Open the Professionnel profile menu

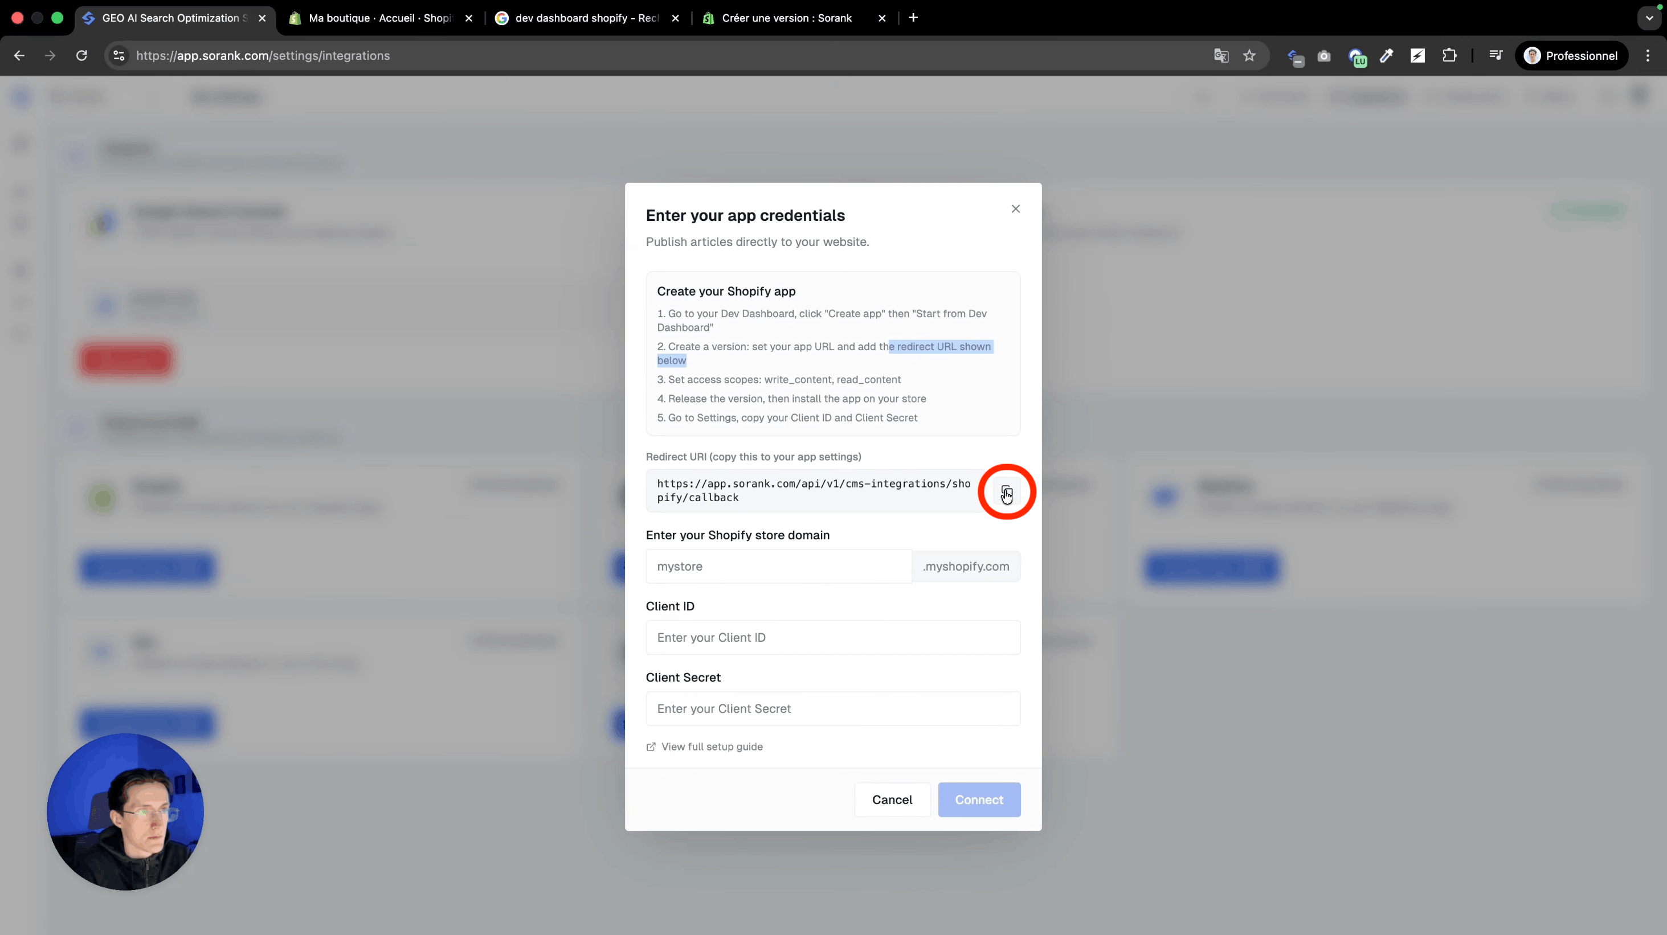(x=1572, y=56)
